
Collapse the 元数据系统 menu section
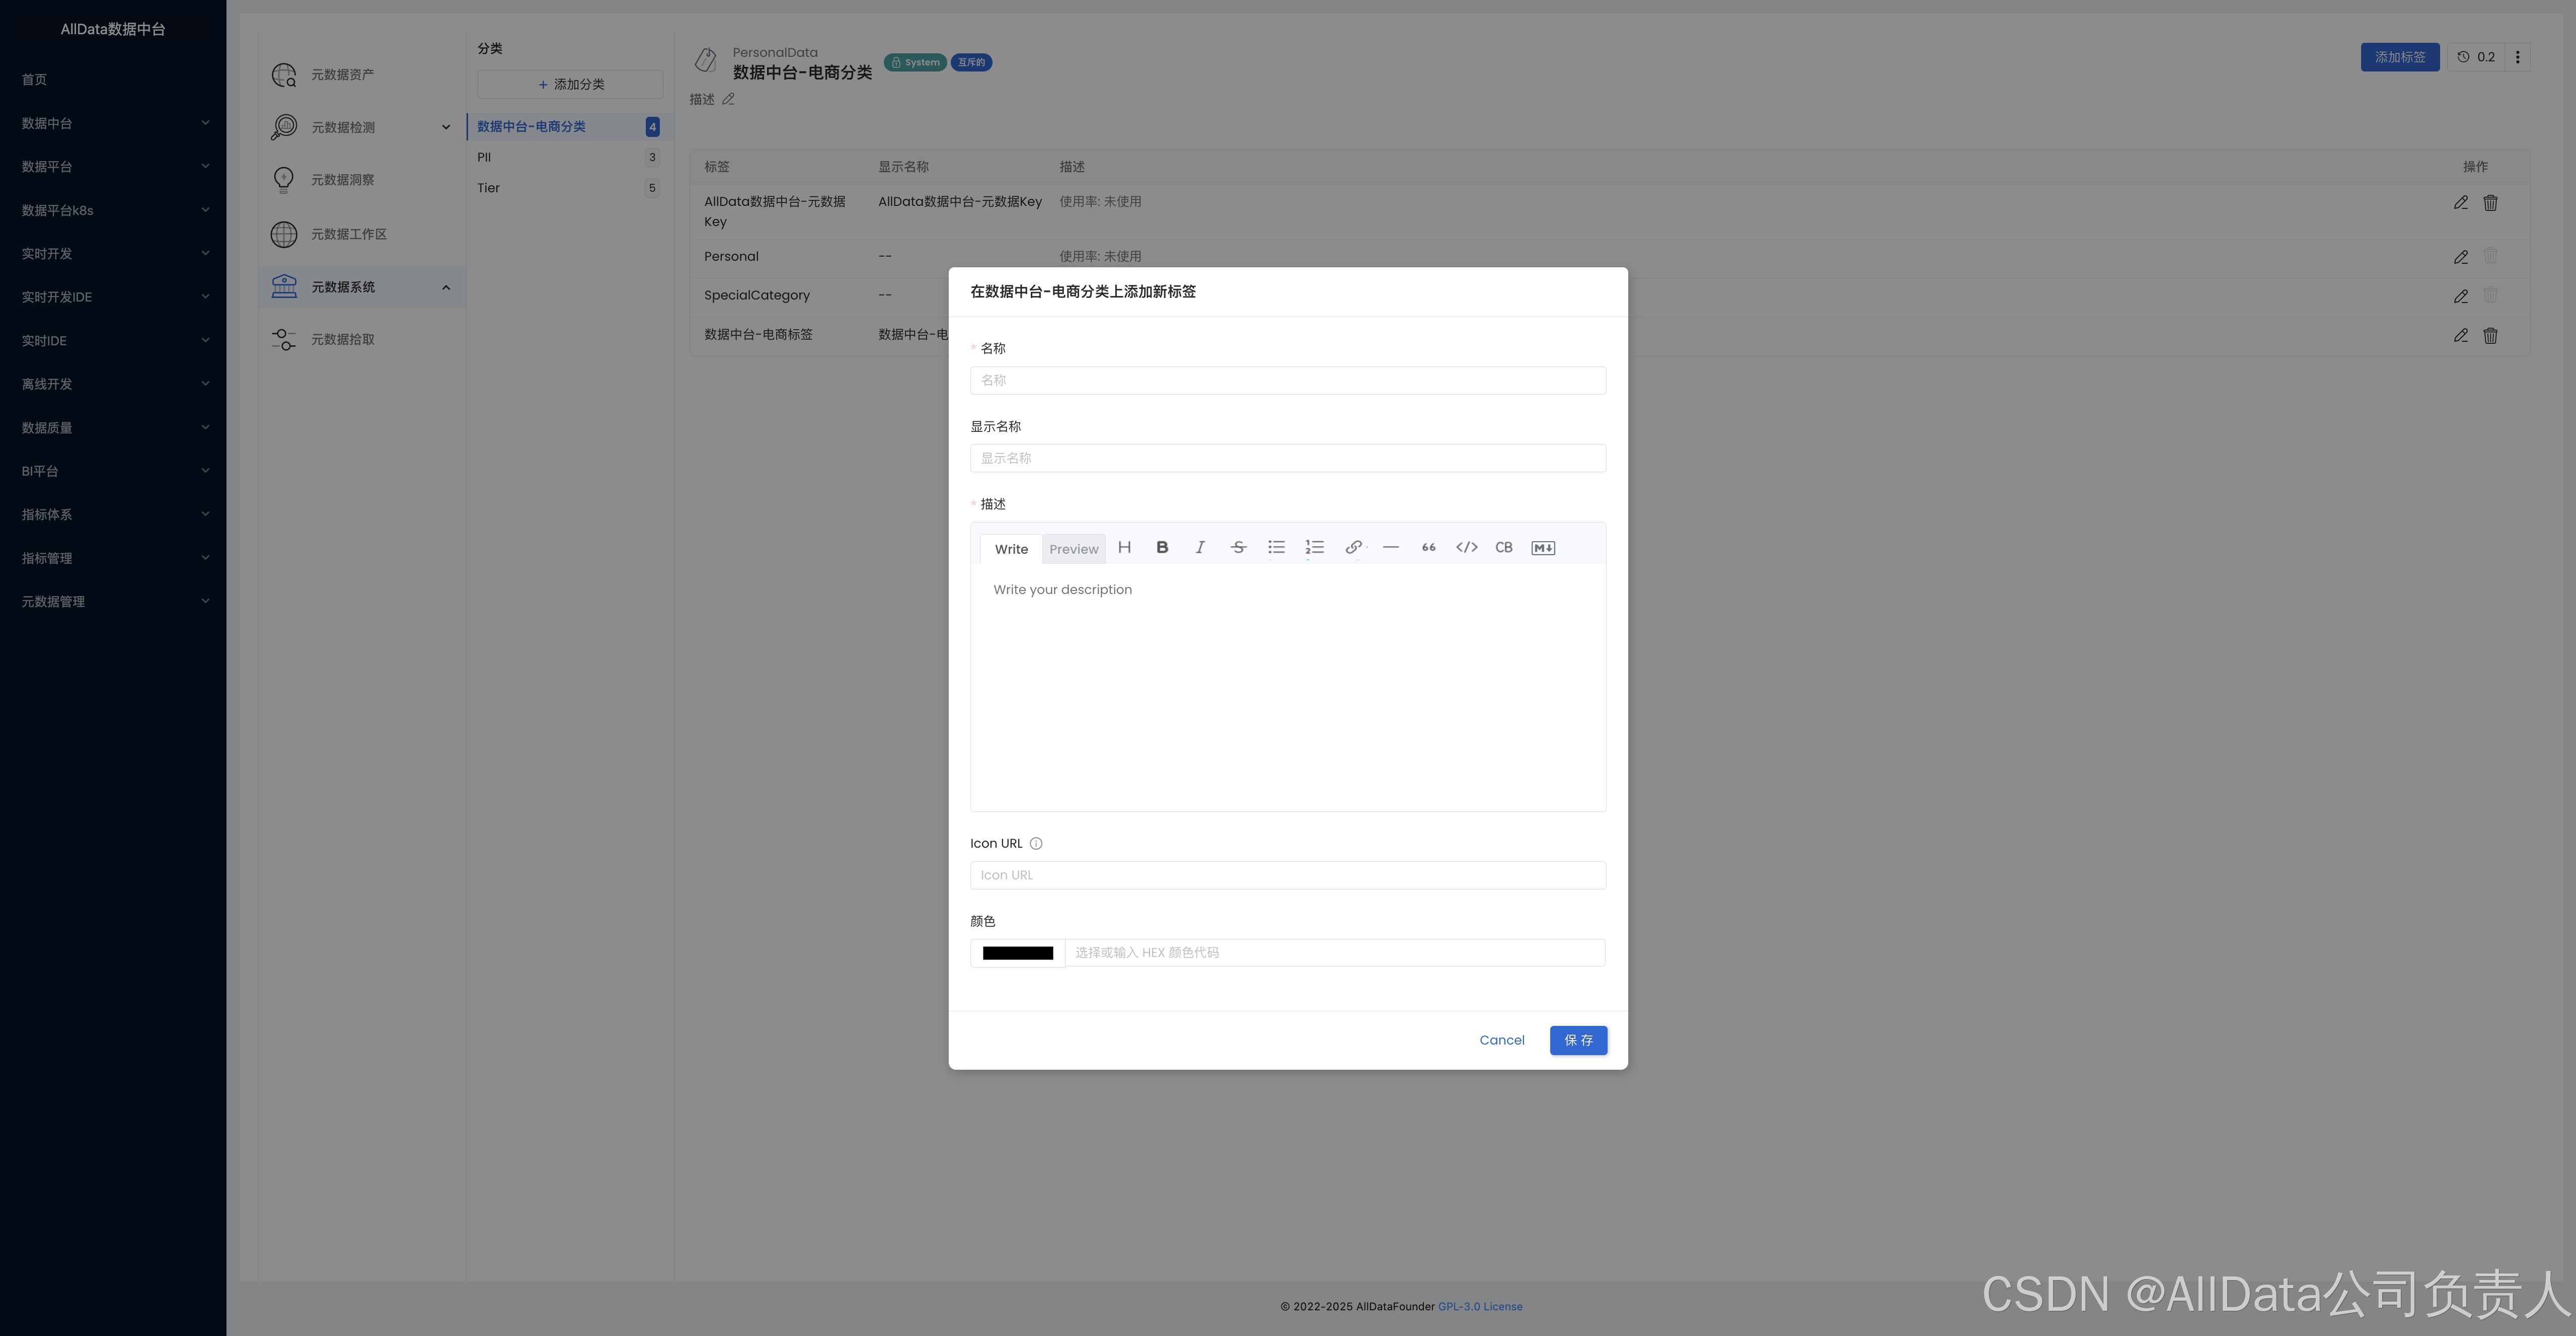[446, 287]
